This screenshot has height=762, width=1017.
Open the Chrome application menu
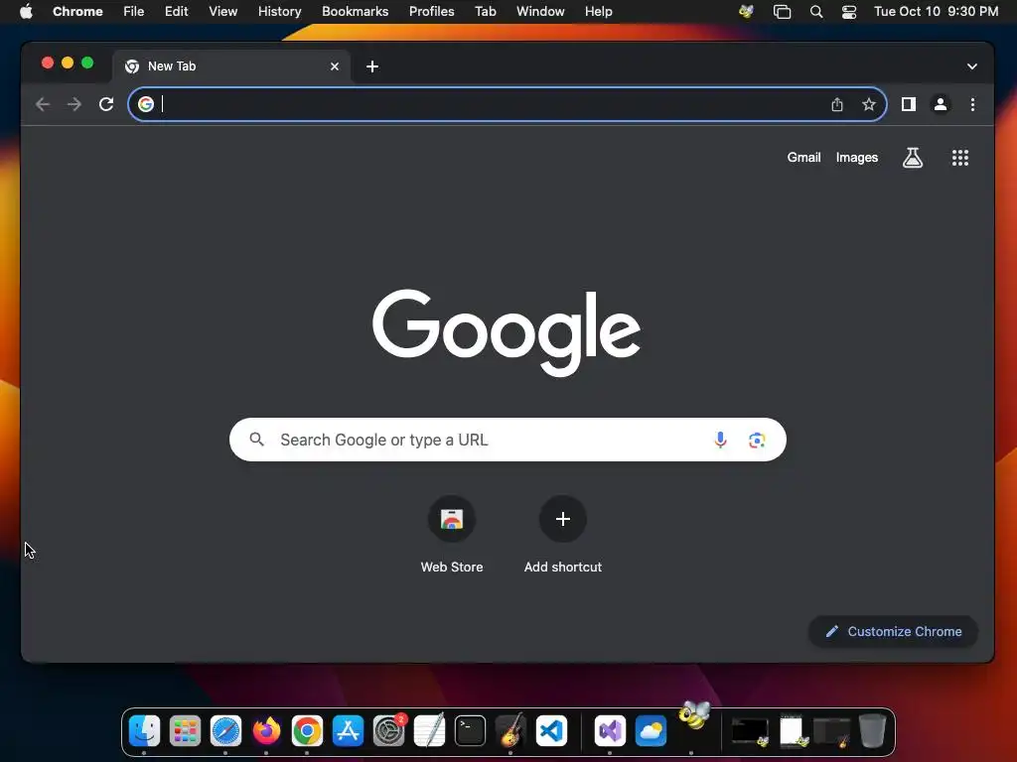(77, 12)
